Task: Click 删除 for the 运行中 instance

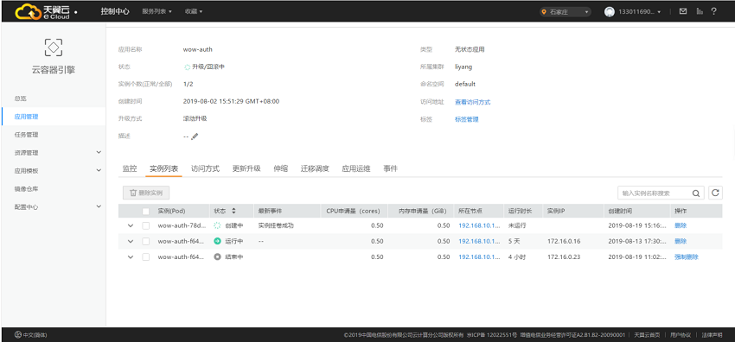Action: (681, 242)
